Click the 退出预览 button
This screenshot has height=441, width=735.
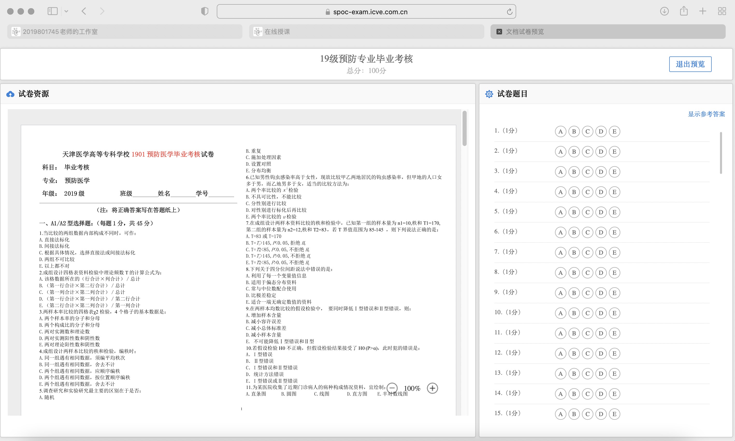click(x=690, y=64)
